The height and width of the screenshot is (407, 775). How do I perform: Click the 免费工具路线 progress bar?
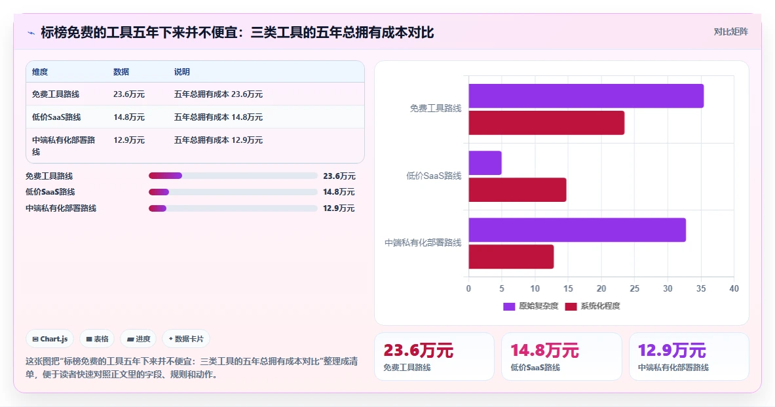tap(233, 176)
